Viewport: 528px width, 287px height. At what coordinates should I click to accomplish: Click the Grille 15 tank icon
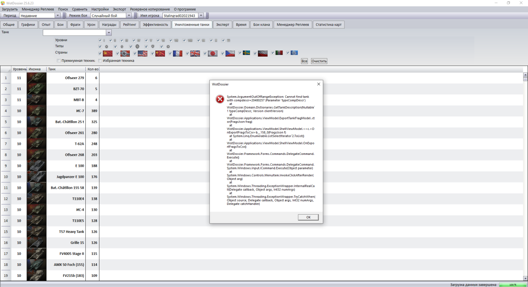pyautogui.click(x=37, y=242)
